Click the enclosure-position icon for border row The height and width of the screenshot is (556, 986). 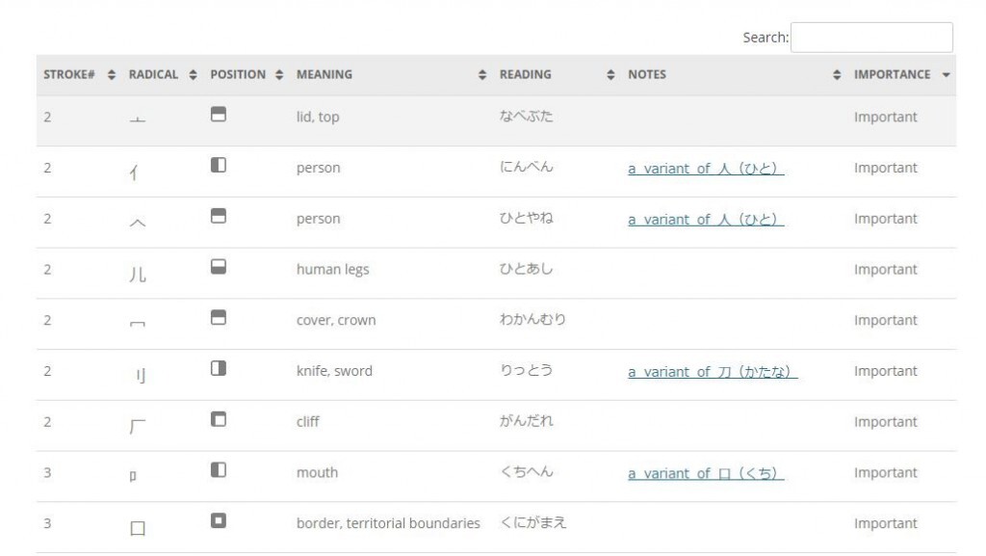coord(219,520)
